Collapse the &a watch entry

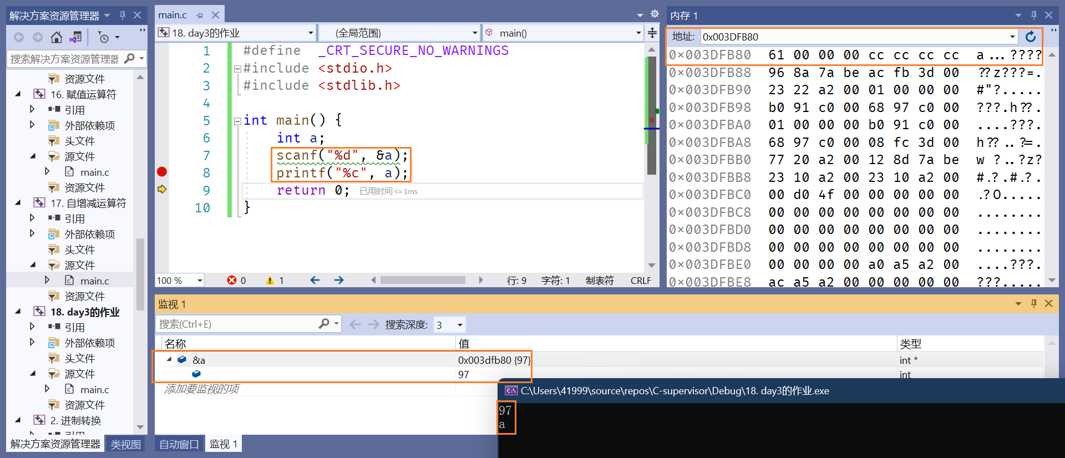[169, 359]
